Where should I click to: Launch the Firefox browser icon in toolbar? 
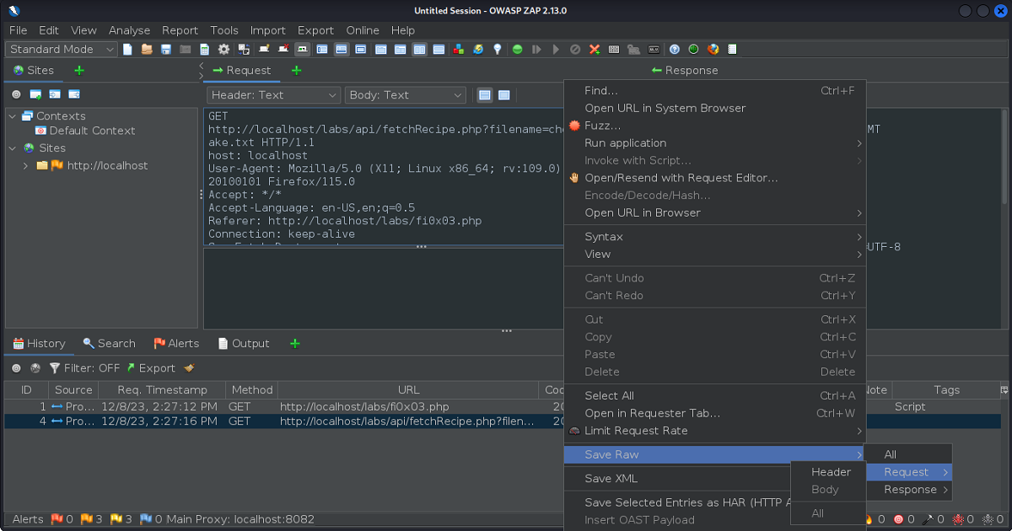click(713, 50)
